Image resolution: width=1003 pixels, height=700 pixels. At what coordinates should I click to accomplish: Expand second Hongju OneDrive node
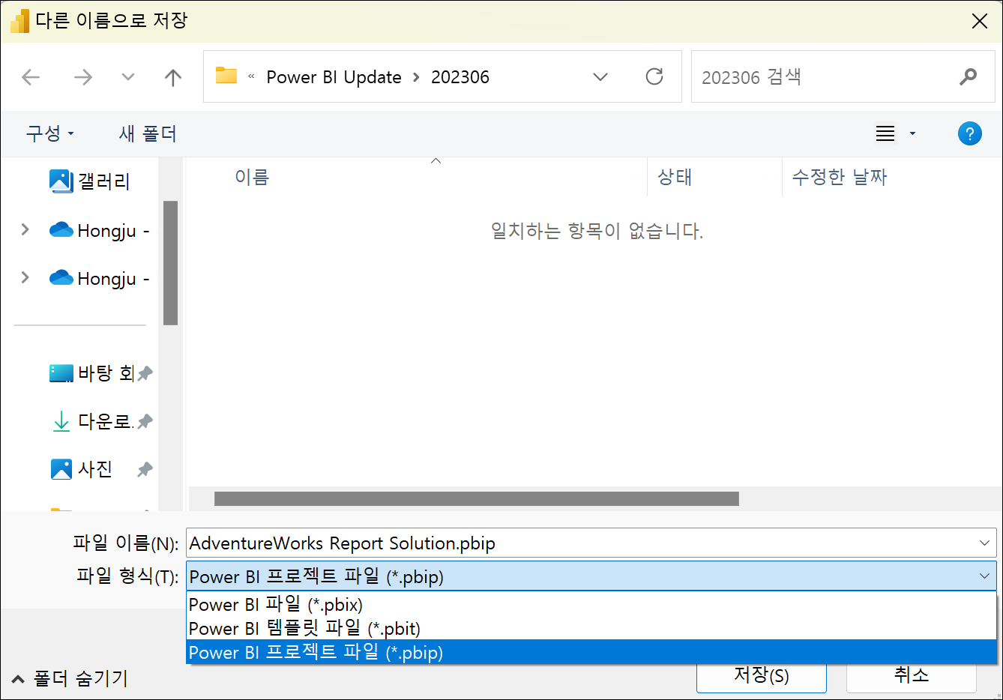[x=25, y=277]
